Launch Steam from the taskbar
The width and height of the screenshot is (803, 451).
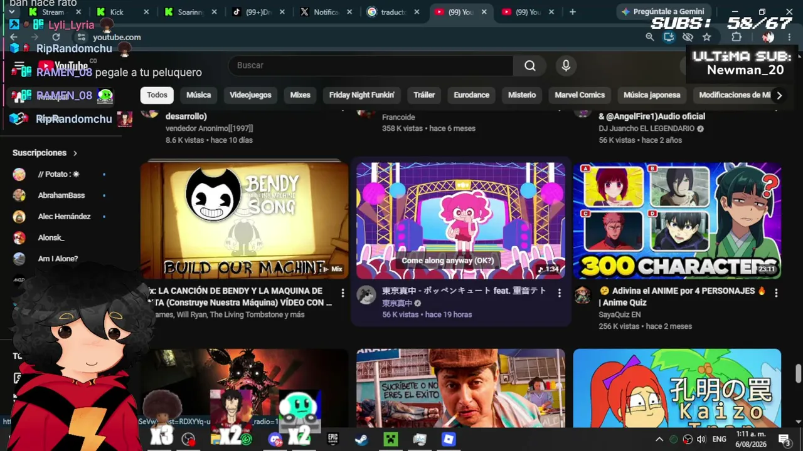[361, 439]
